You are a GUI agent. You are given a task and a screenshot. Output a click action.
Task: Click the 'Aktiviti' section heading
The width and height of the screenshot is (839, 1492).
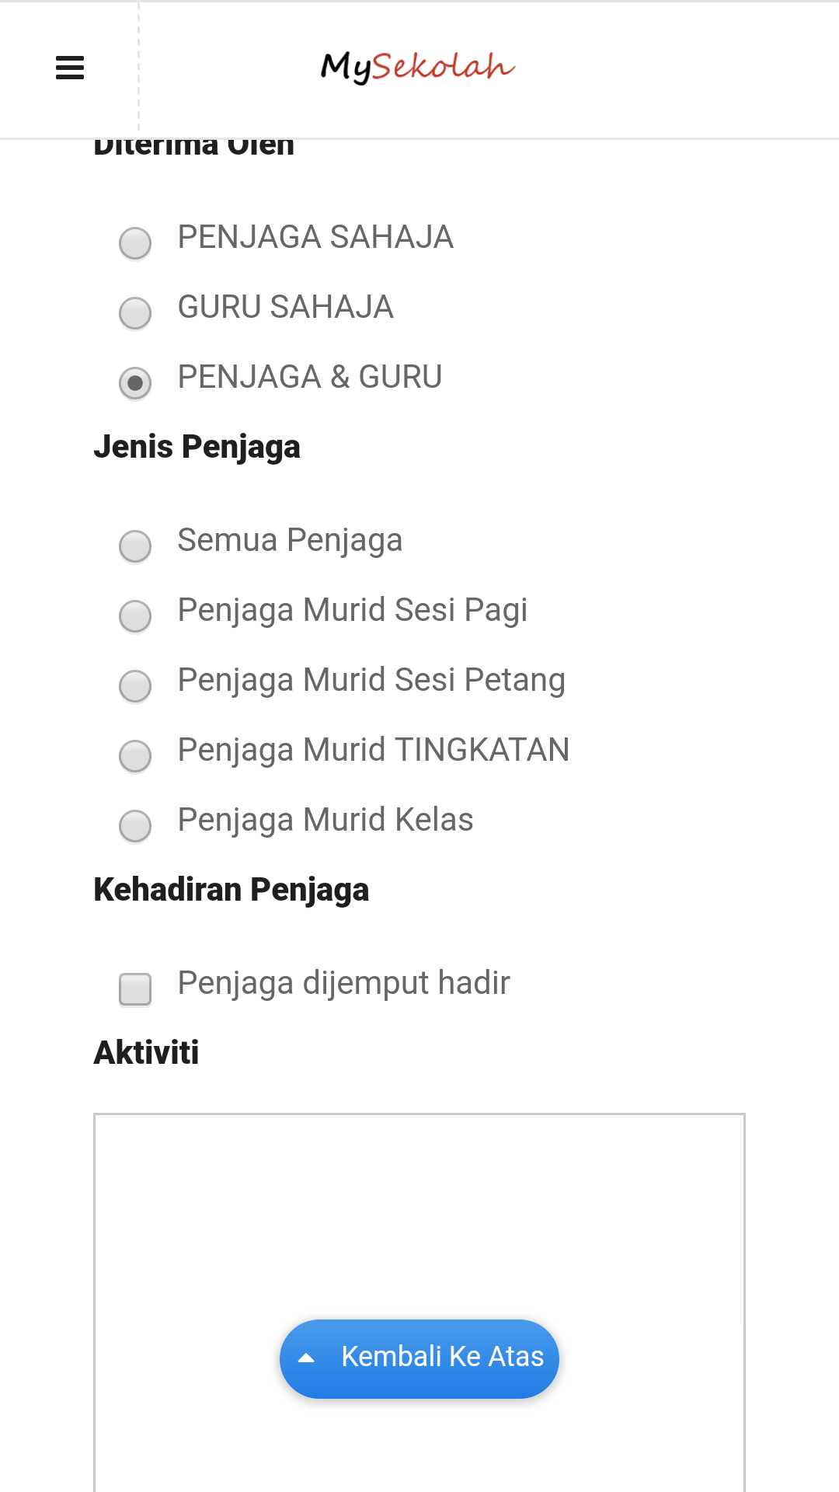pyautogui.click(x=146, y=1053)
